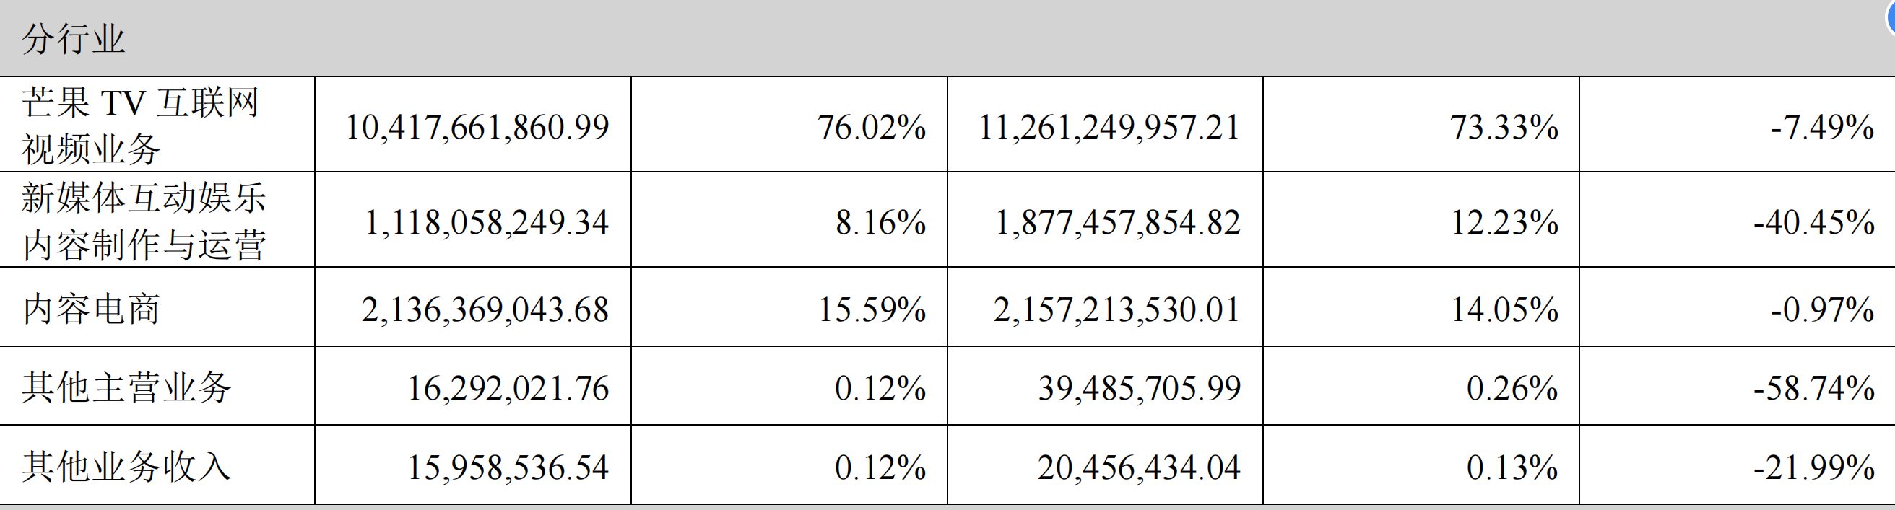Viewport: 1895px width, 510px height.
Task: Click the amount 2,136,369,043.68
Action: click(x=485, y=309)
